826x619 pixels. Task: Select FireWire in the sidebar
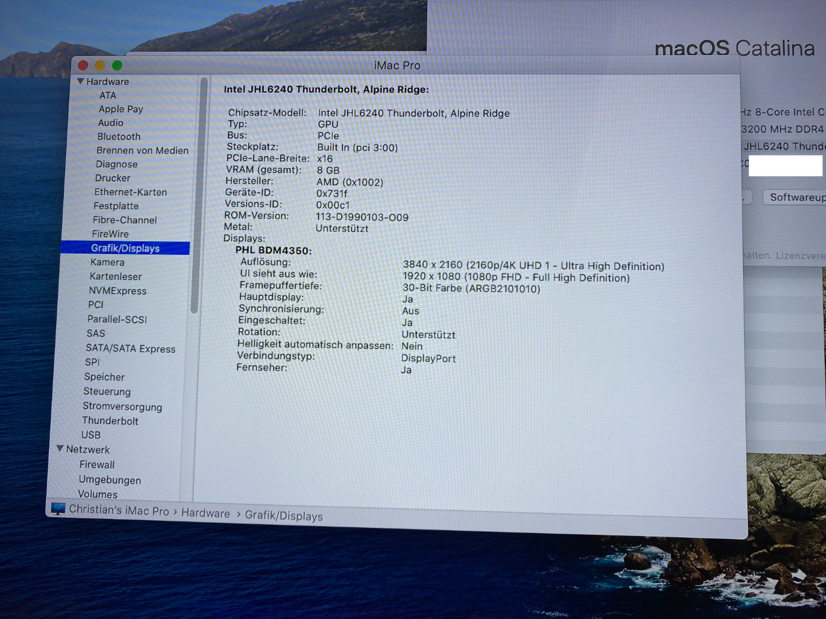tap(110, 234)
